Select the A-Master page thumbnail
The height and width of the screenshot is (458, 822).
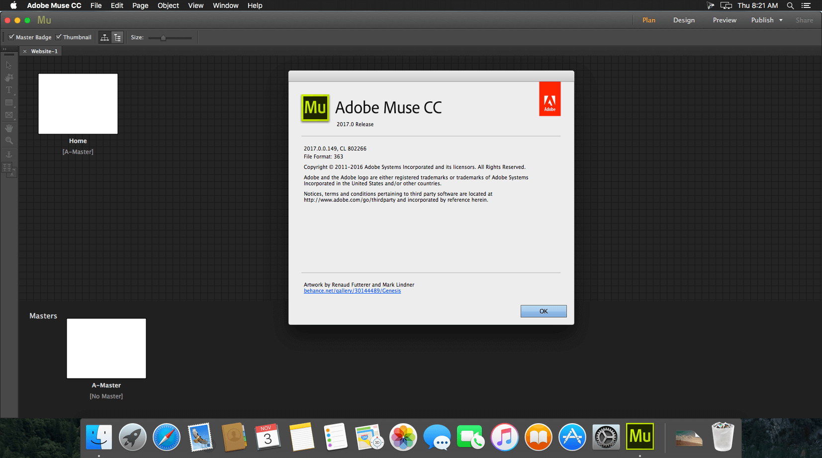[106, 348]
